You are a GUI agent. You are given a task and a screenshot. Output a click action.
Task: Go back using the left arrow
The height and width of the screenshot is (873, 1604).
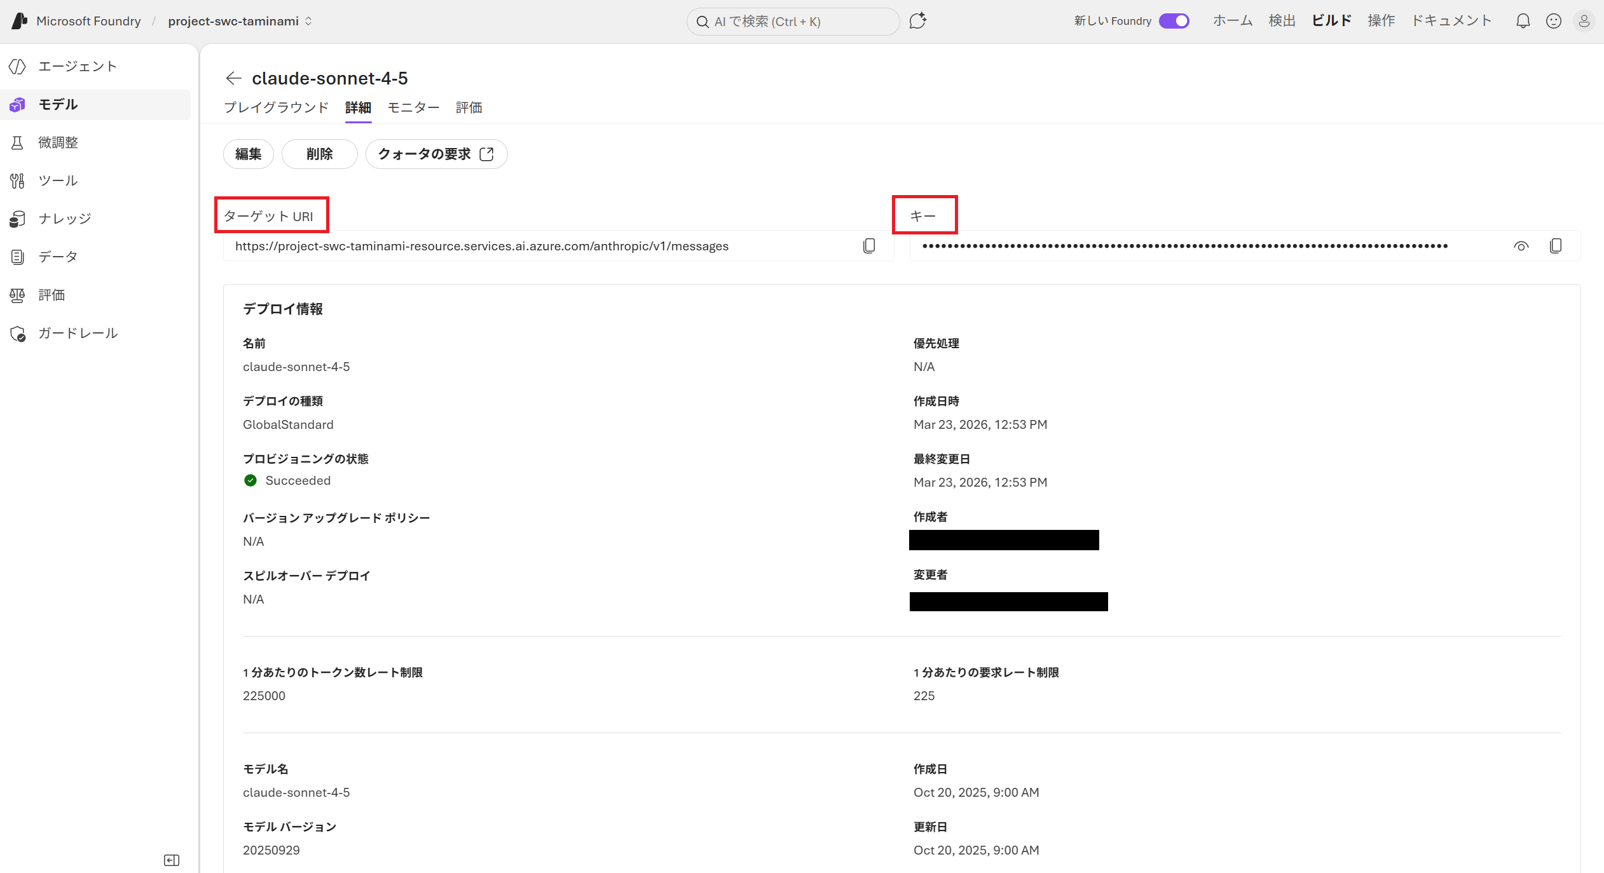click(233, 78)
